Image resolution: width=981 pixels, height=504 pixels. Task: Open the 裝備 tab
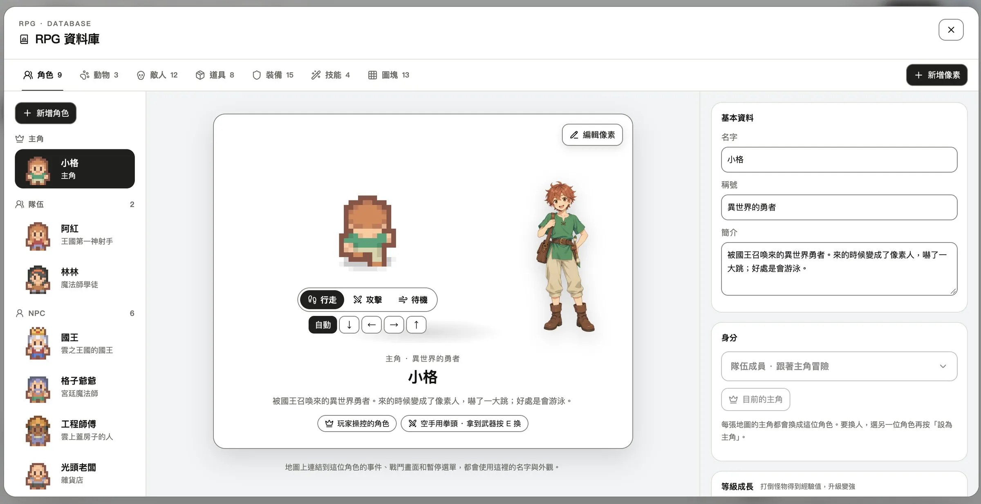273,75
